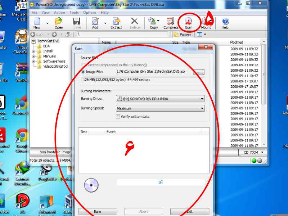Viewport: 288px width, 216px height.
Task: Click the Extract toolbar icon
Action: (116, 23)
